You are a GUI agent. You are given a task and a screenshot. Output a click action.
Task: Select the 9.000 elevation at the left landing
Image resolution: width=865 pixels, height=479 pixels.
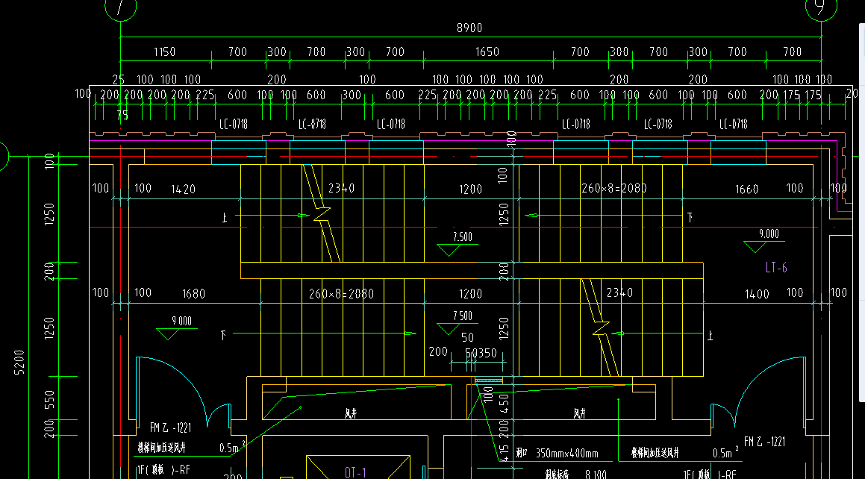point(181,321)
